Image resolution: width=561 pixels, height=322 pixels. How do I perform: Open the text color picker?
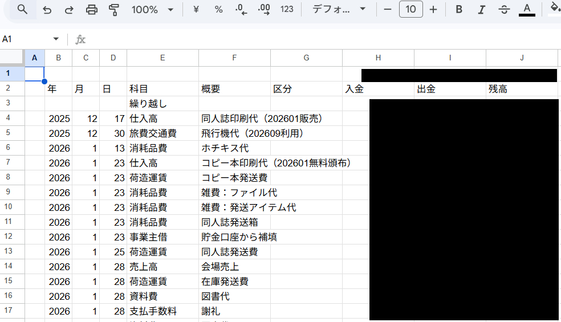click(527, 10)
